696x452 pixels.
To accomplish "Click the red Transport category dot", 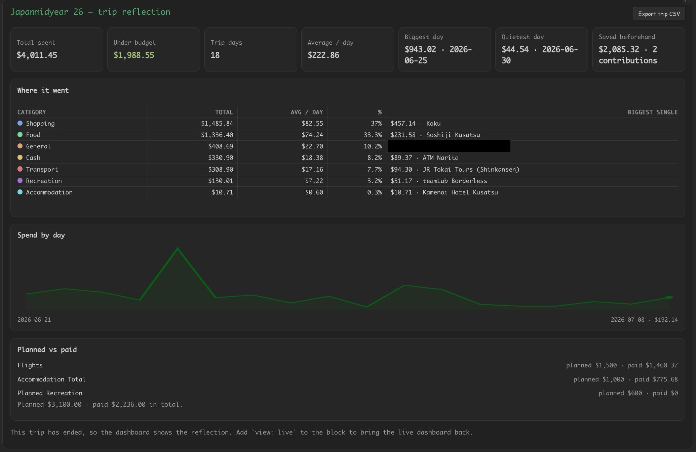I will pos(20,169).
